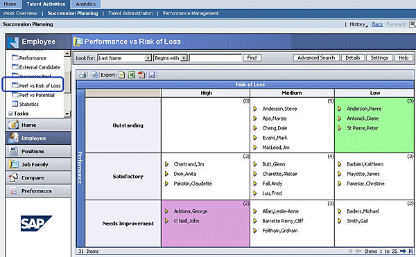The height and width of the screenshot is (257, 416).
Task: Open Succession Planning submenu
Action: [73, 13]
